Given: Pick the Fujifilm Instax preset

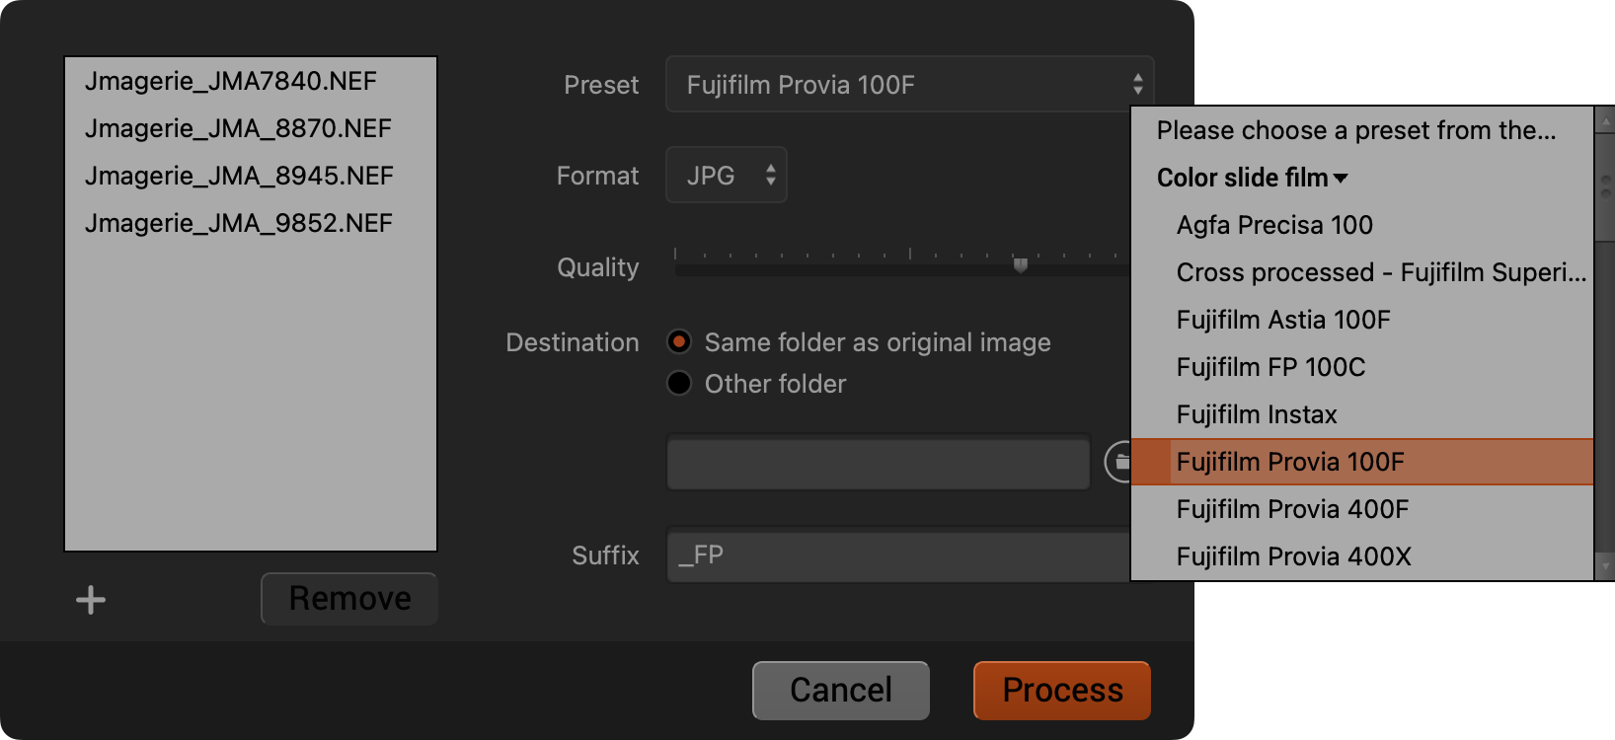Looking at the screenshot, I should [1256, 414].
